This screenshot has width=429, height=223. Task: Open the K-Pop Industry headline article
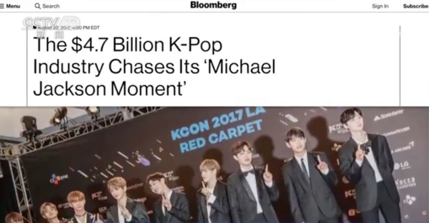click(x=154, y=67)
